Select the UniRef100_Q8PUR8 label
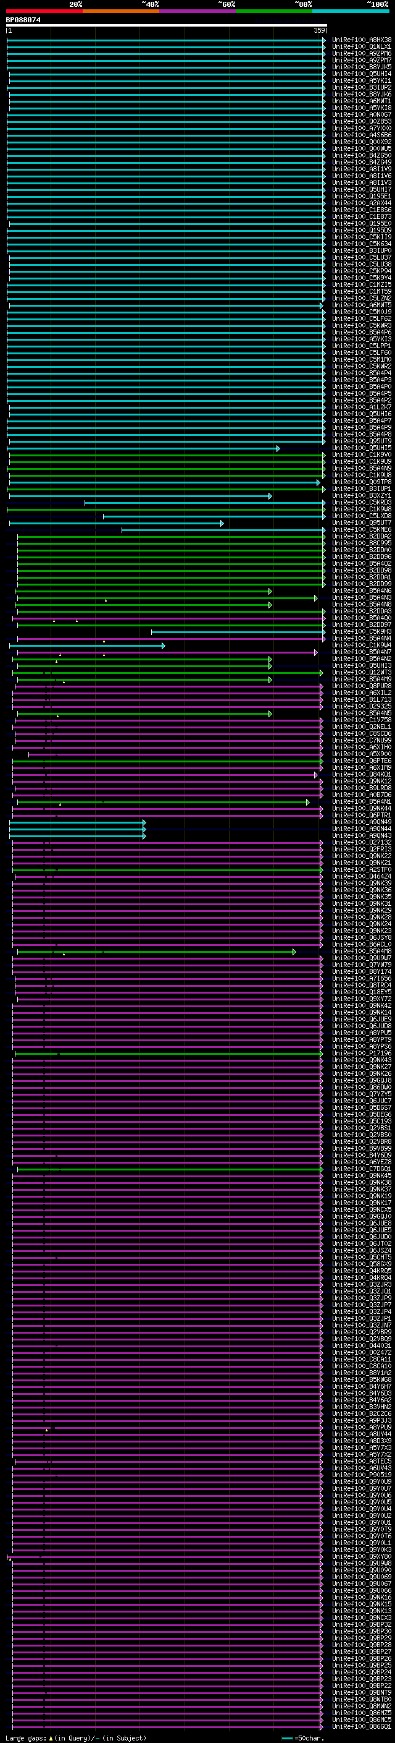The height and width of the screenshot is (1743, 395). [361, 686]
